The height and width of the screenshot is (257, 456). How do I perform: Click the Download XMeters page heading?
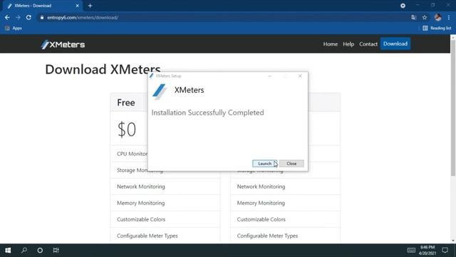pos(103,69)
